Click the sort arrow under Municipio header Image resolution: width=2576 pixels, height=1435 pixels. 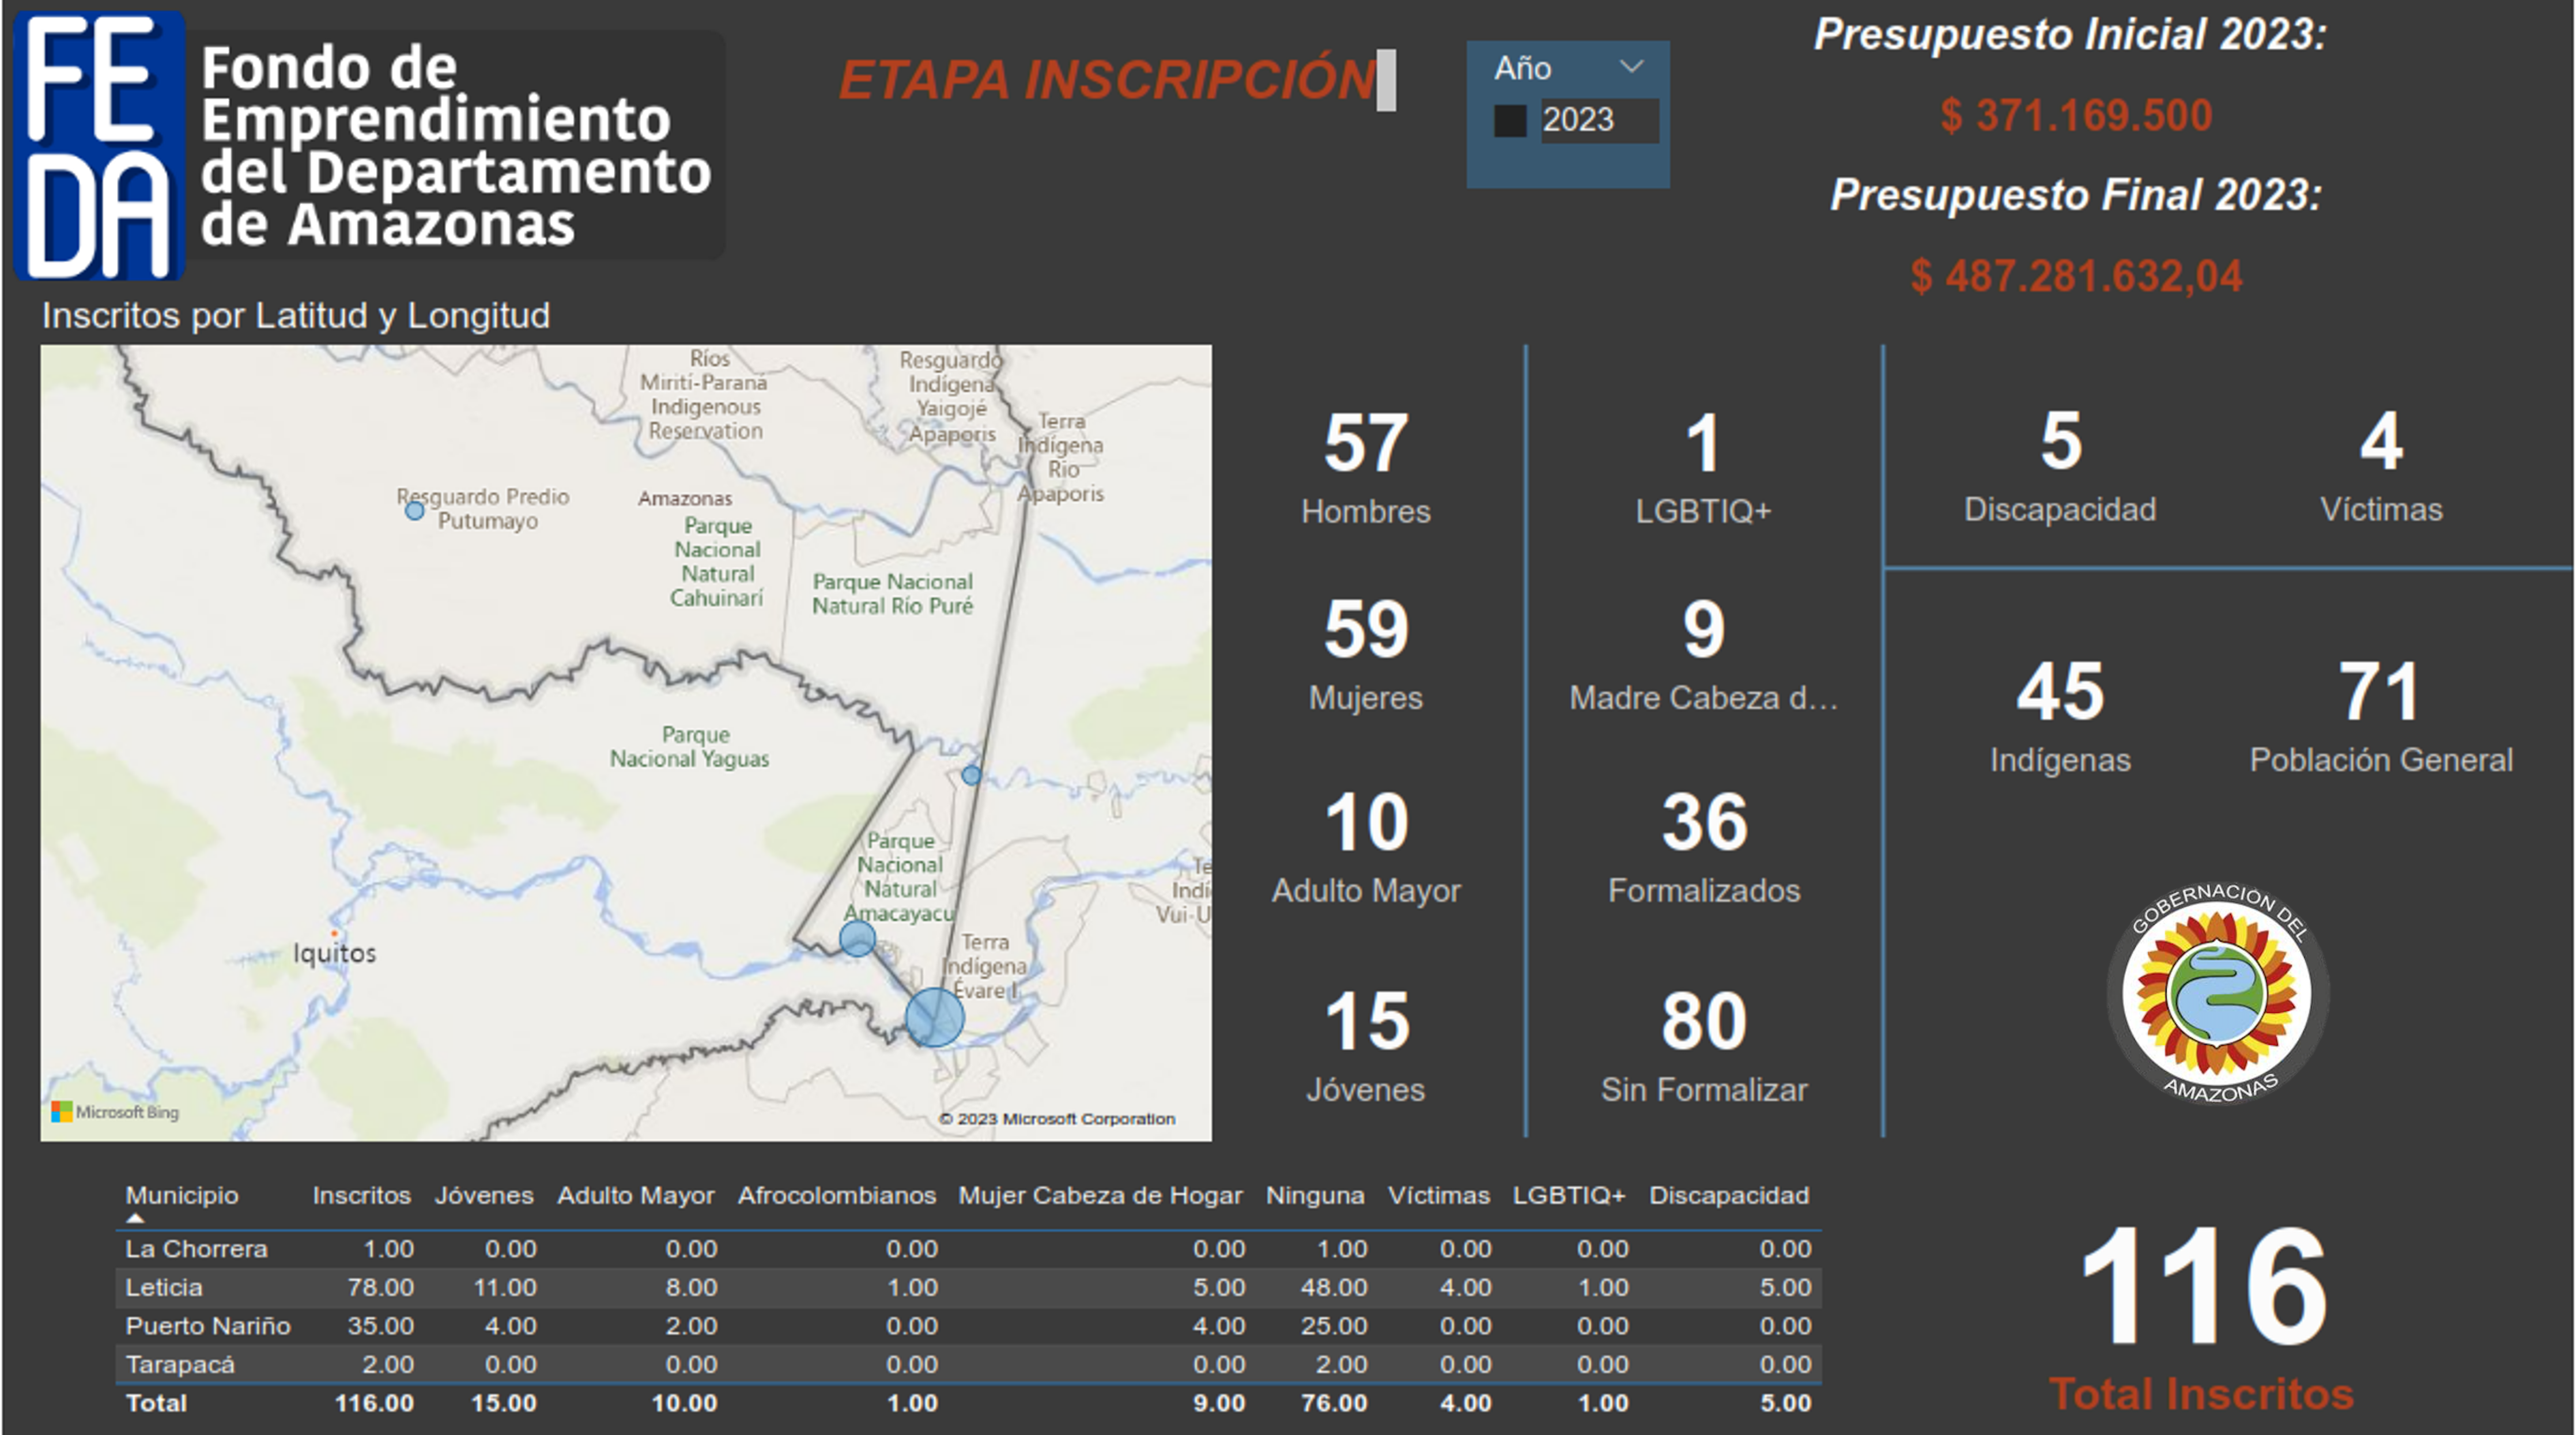point(135,1218)
